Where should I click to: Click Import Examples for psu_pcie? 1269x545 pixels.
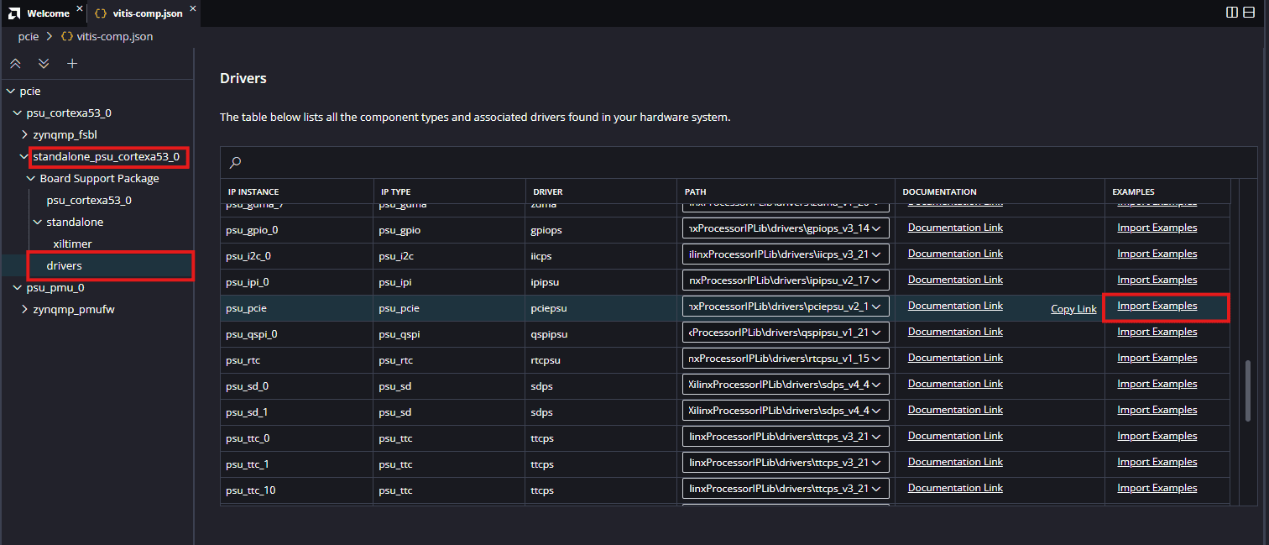tap(1157, 306)
